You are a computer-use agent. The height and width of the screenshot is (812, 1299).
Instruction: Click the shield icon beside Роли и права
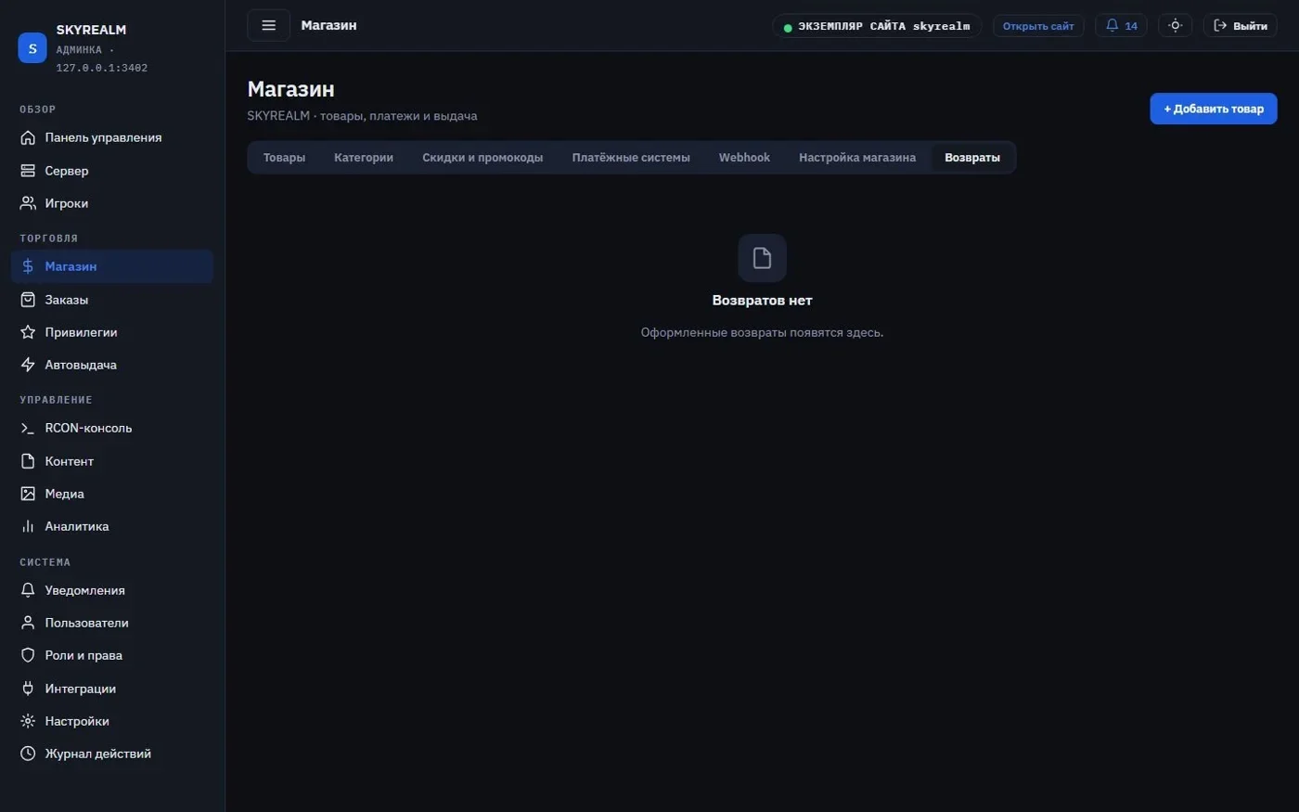[x=28, y=655]
